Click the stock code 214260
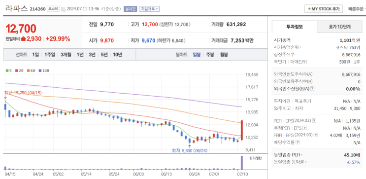Image resolution: width=366 pixels, height=179 pixels. click(37, 9)
